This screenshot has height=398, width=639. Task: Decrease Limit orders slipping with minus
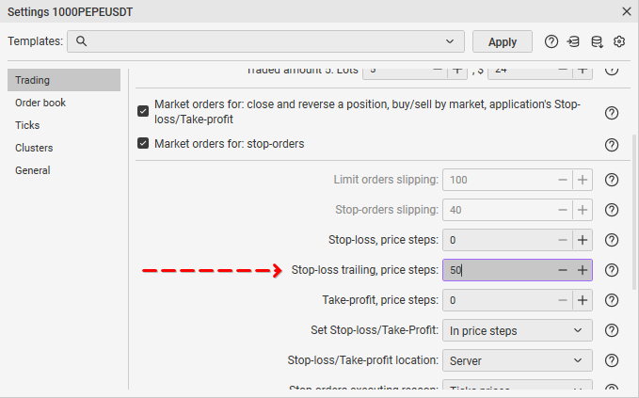563,180
